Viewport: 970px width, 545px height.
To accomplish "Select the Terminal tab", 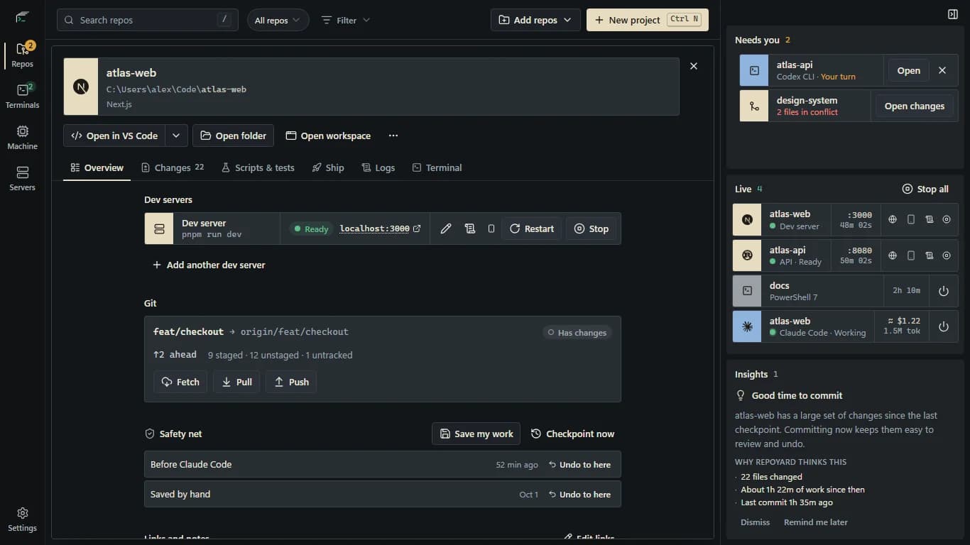I will point(437,167).
